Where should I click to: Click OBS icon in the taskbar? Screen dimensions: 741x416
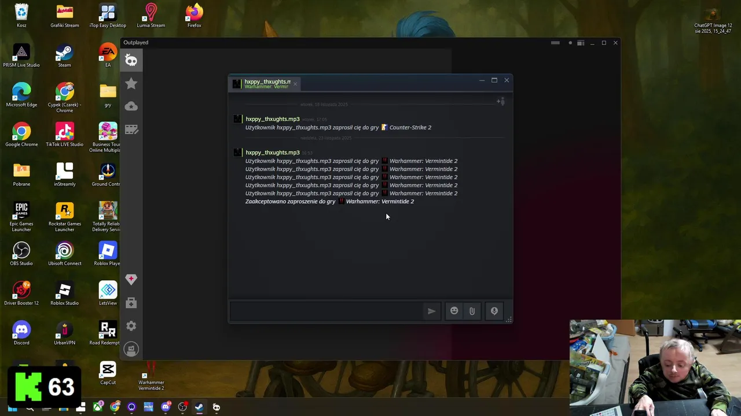(x=182, y=407)
